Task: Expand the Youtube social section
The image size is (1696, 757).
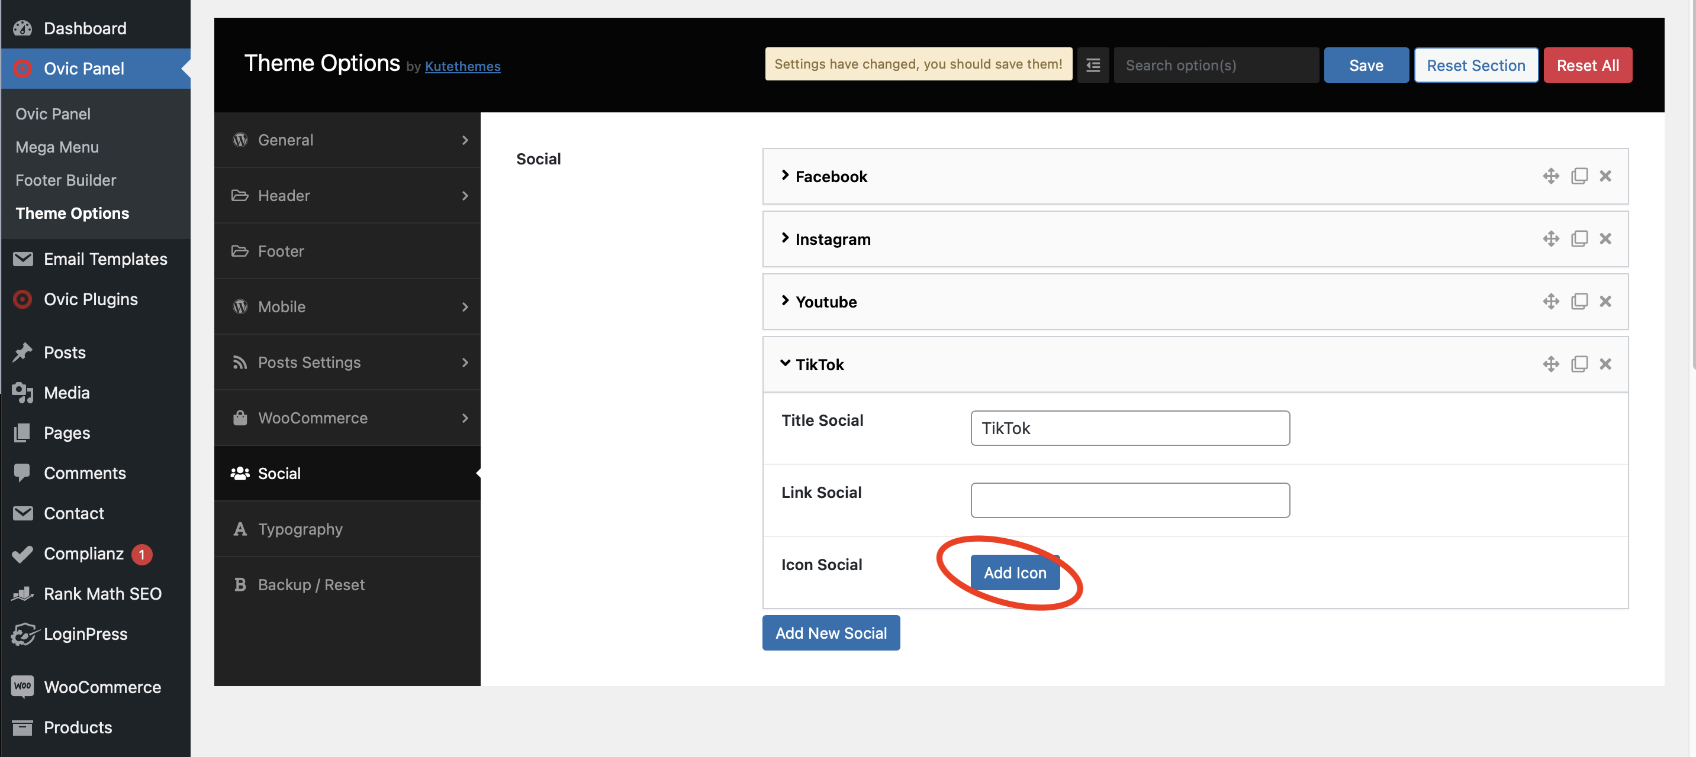Action: [785, 300]
